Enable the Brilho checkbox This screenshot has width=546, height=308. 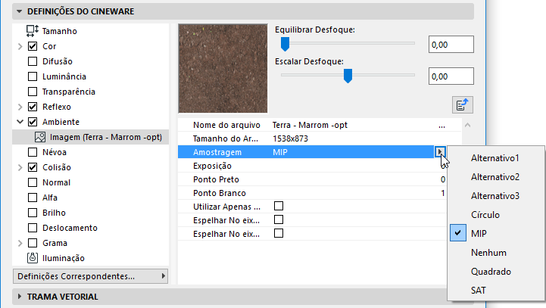pyautogui.click(x=33, y=213)
